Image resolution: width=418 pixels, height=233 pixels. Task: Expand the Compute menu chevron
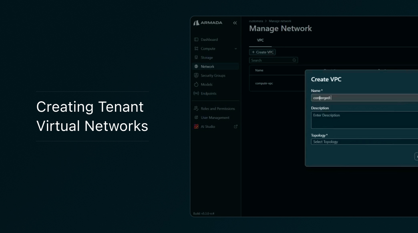point(236,48)
